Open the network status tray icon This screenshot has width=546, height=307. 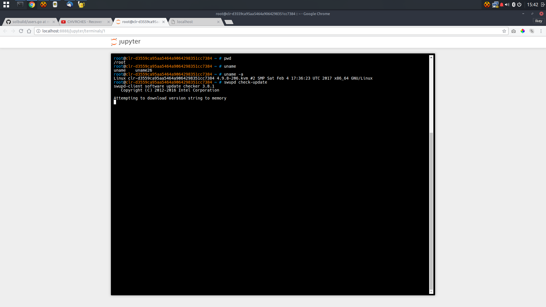(x=495, y=5)
